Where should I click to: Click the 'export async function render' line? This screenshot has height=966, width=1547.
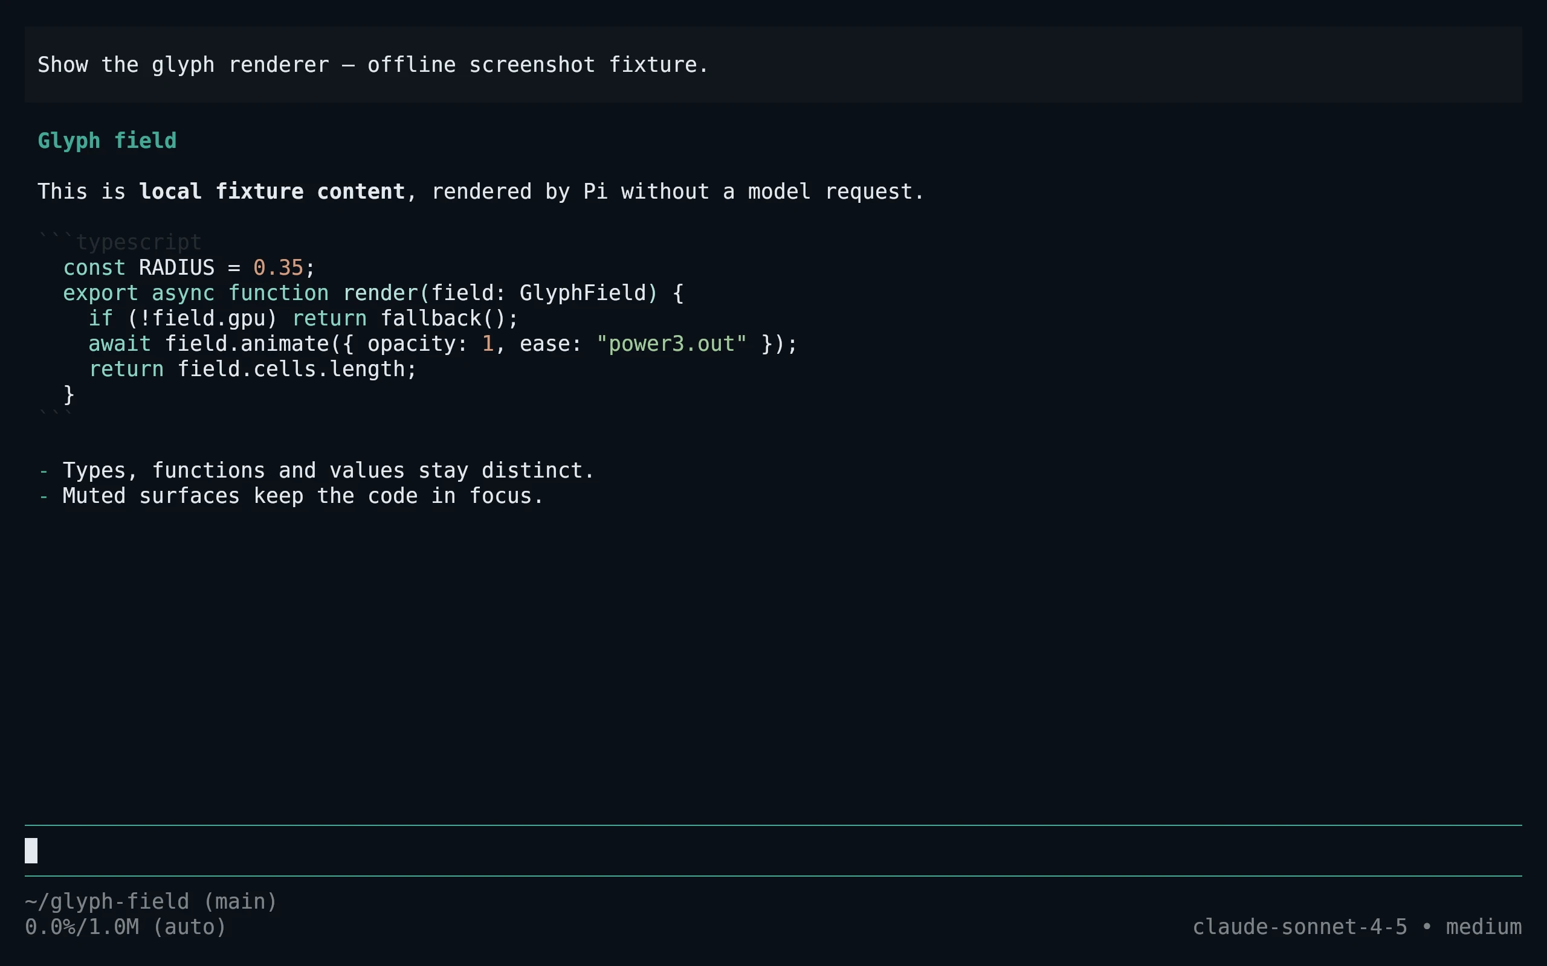[x=373, y=293]
